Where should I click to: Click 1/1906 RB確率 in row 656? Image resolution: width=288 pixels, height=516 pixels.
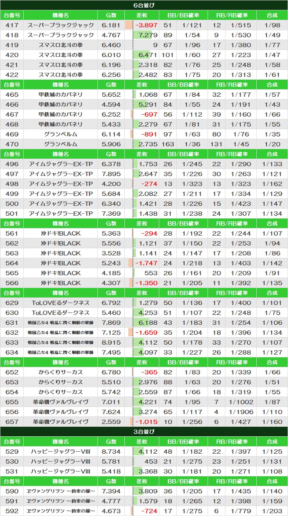(241, 412)
